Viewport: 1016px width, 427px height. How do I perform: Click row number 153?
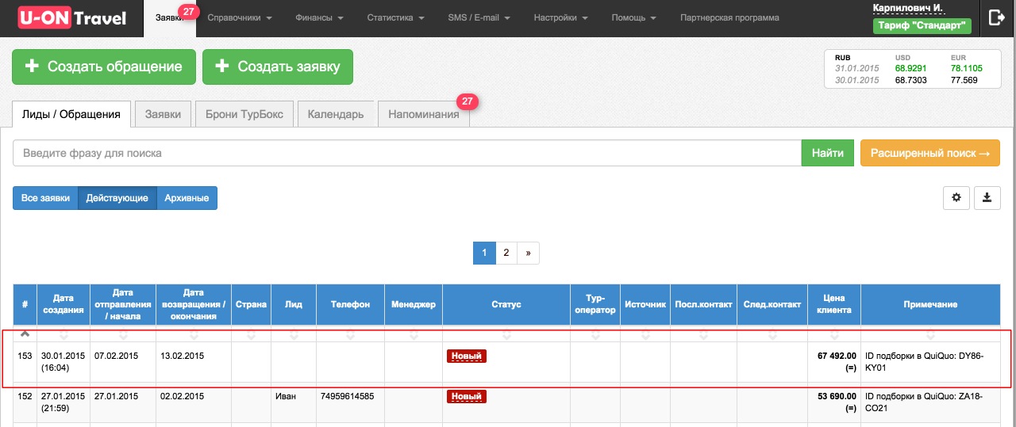click(x=25, y=356)
